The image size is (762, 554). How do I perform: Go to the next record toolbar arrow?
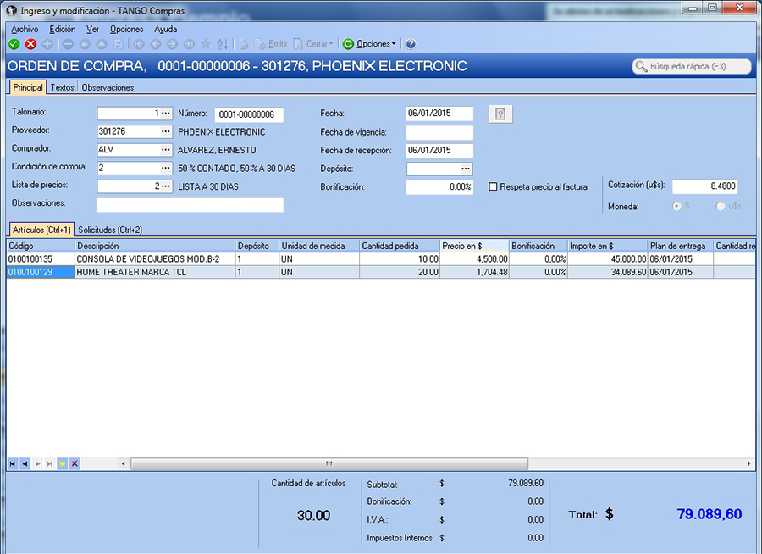click(x=172, y=44)
